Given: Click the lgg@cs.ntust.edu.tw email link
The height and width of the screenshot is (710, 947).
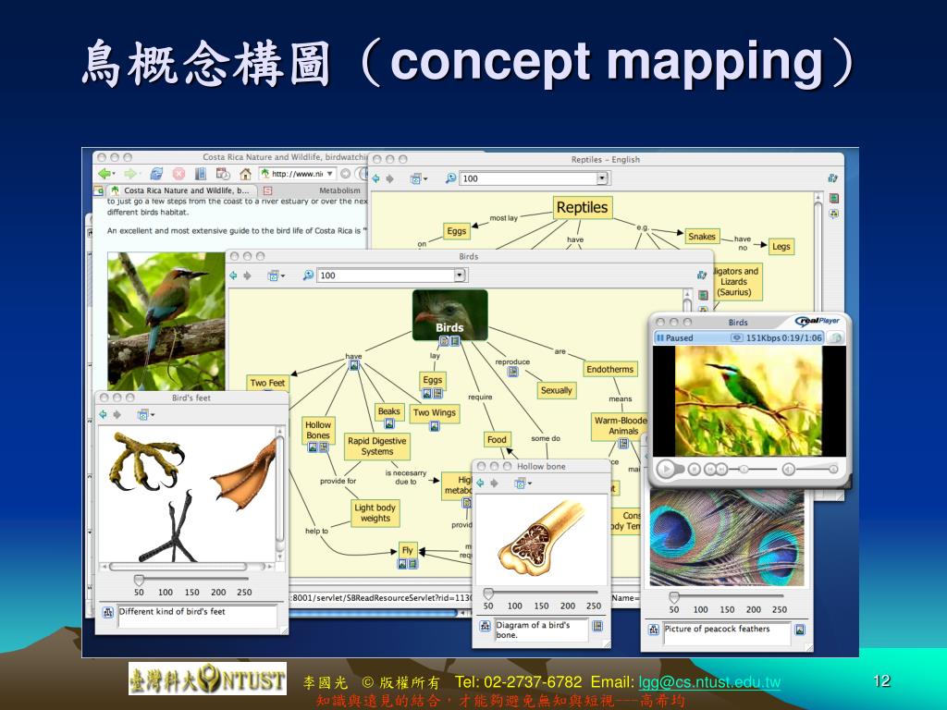Looking at the screenshot, I should pyautogui.click(x=709, y=682).
